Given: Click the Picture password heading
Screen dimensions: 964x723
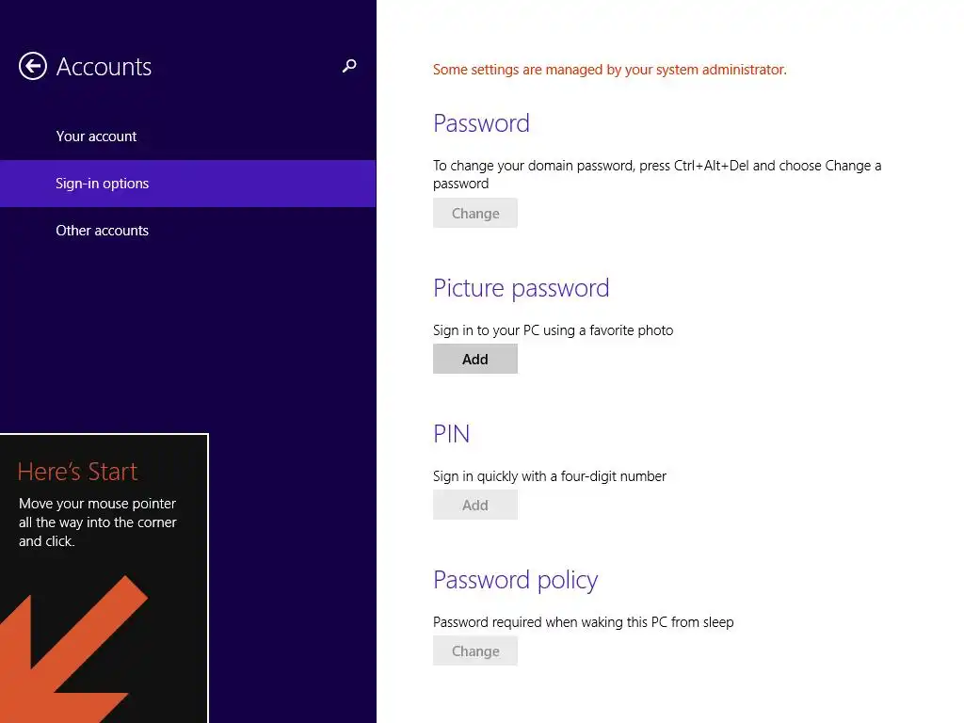Looking at the screenshot, I should [x=522, y=288].
